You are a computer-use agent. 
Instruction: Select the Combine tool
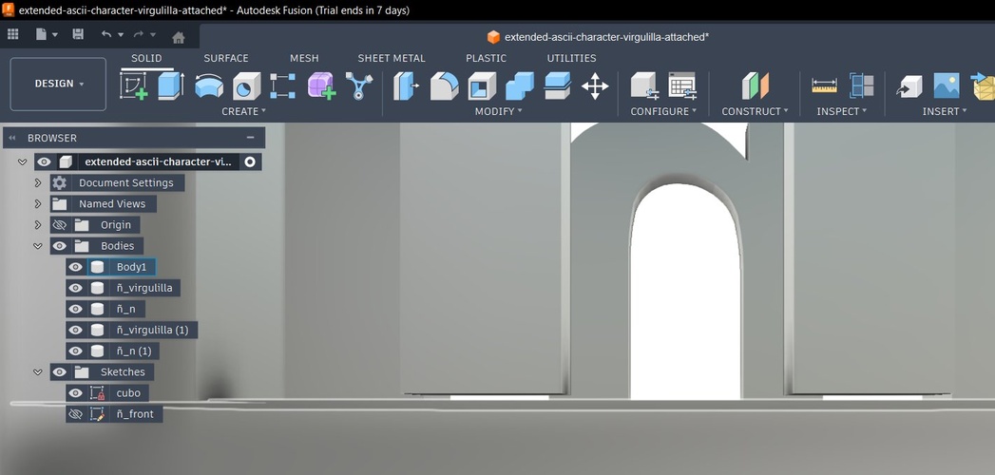520,85
